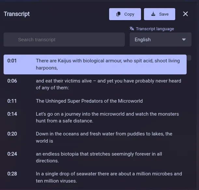Click the download icon in Save button
199x190 pixels.
point(153,14)
